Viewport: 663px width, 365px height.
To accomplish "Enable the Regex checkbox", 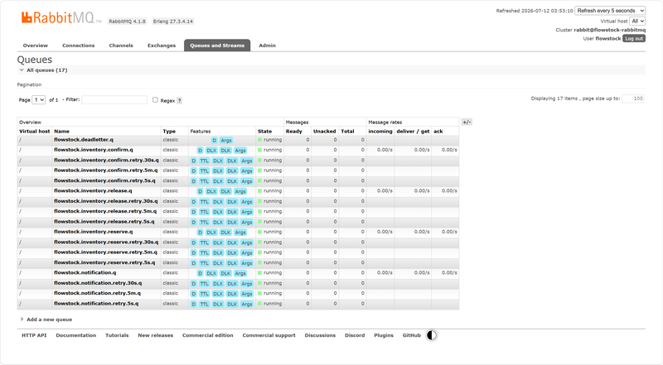I will coord(155,100).
